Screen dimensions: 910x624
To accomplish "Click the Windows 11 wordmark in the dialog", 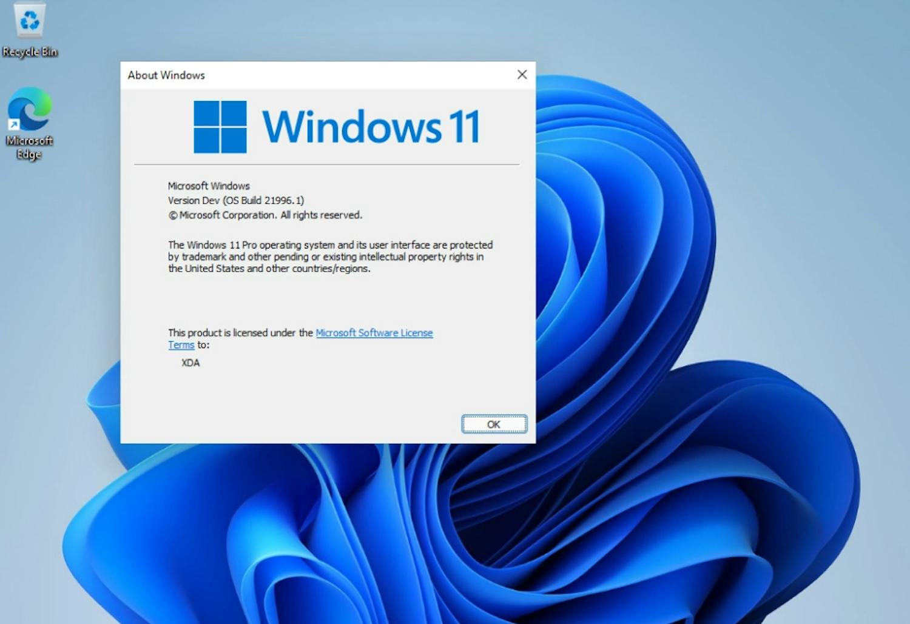I will pos(371,126).
